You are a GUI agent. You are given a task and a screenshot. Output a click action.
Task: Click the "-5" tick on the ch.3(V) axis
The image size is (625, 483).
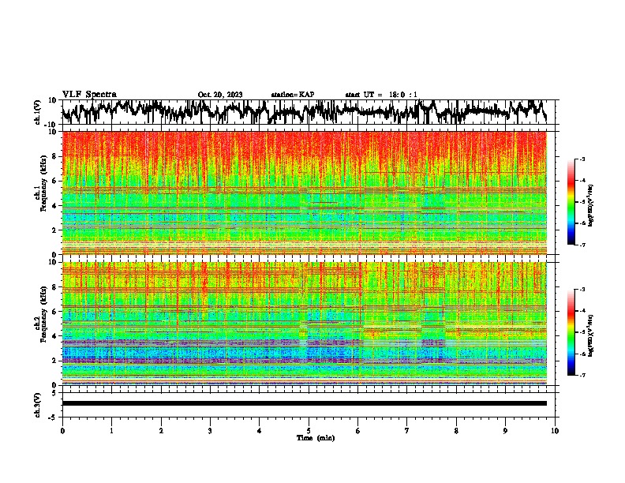click(x=53, y=417)
